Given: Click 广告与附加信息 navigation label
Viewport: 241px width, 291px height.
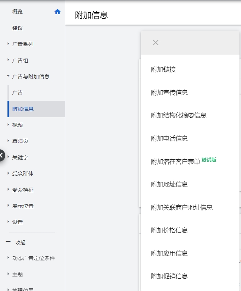Looking at the screenshot, I should 31,76.
